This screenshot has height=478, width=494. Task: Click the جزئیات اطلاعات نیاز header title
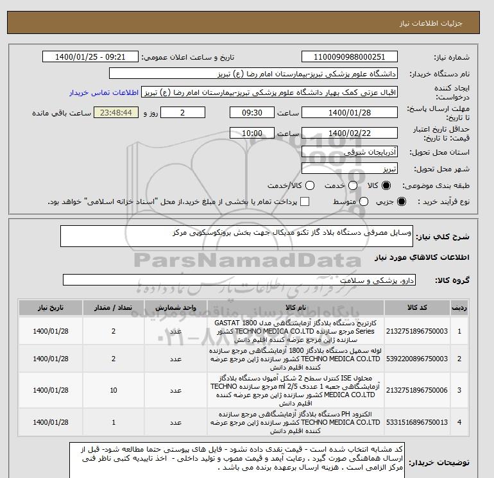click(430, 23)
